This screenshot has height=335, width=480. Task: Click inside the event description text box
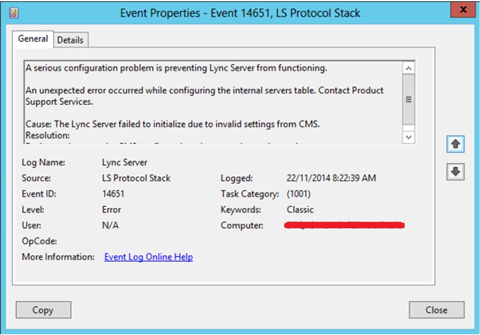[211, 104]
